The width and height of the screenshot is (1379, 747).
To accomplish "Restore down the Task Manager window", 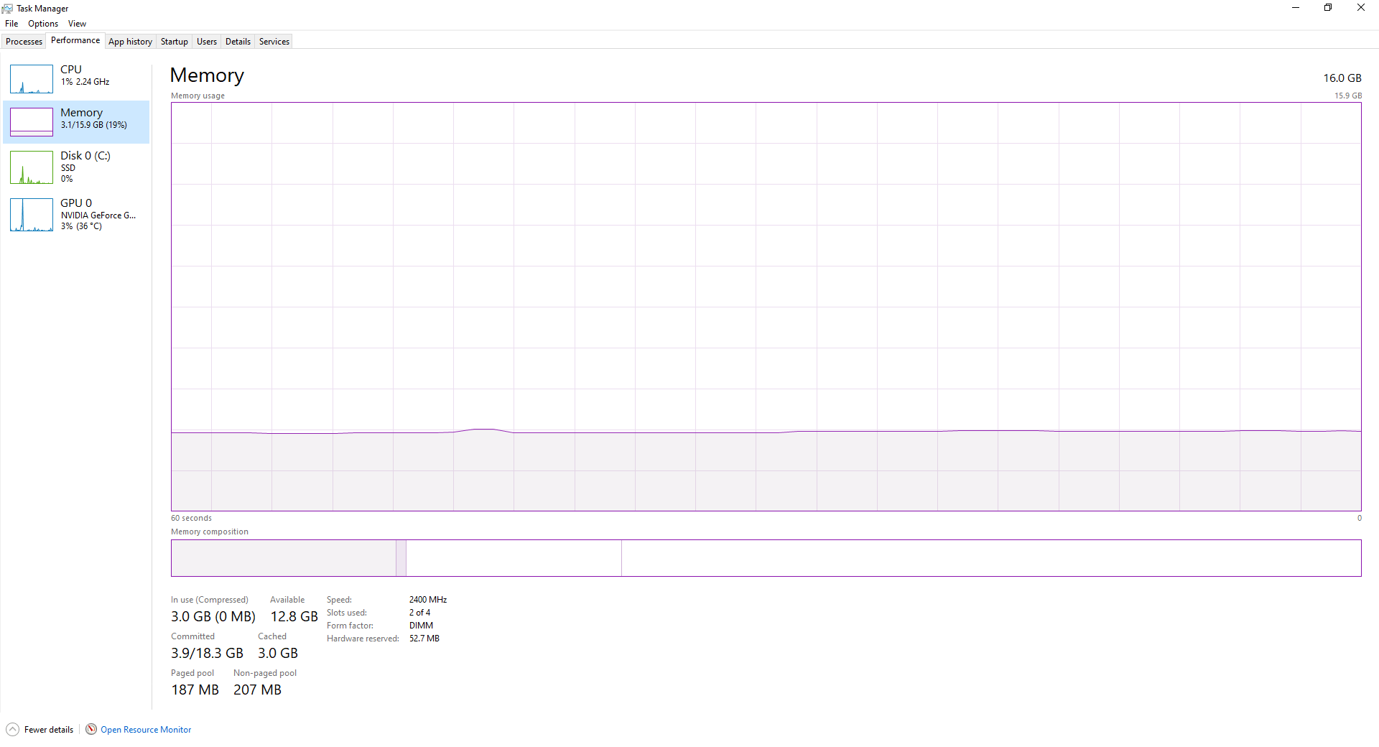I will [1328, 8].
